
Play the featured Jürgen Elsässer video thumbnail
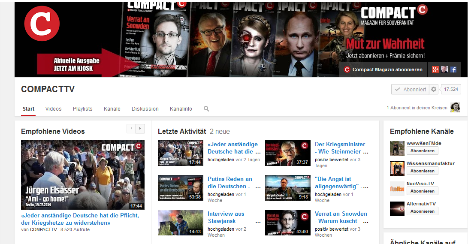[x=83, y=175]
